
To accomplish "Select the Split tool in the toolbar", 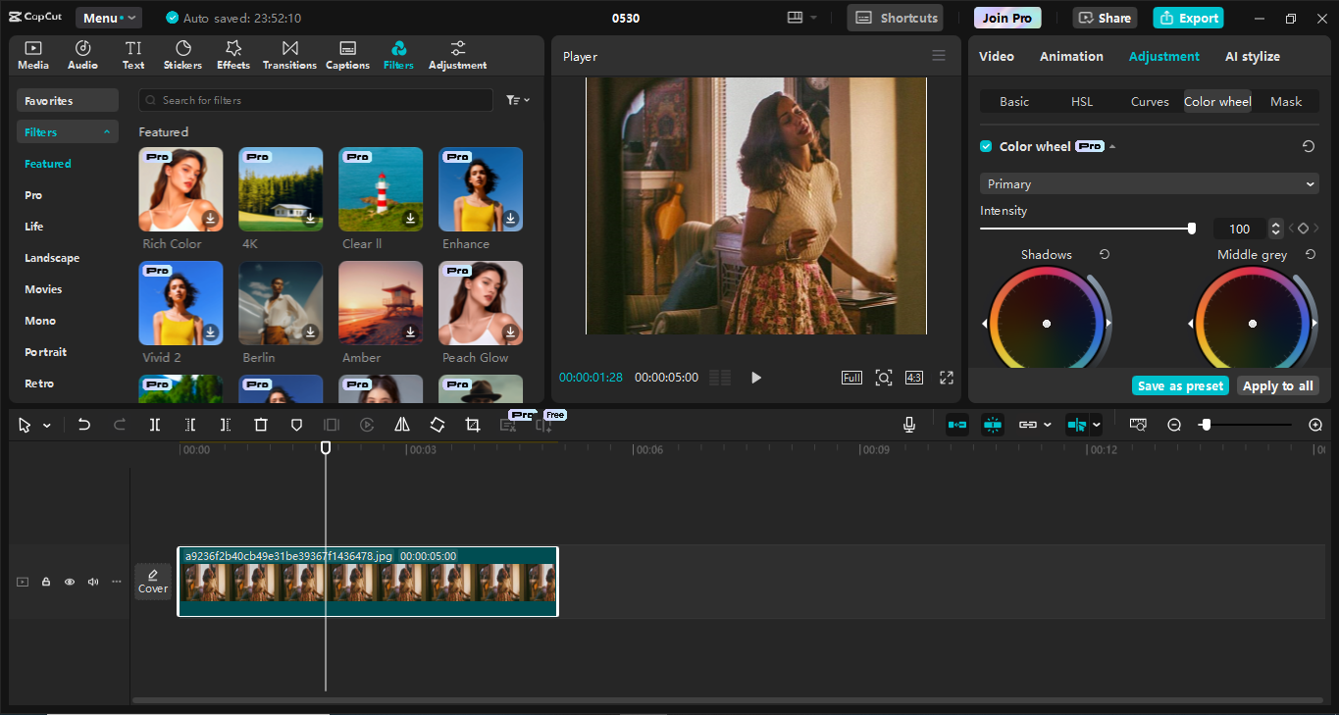I will pyautogui.click(x=154, y=424).
